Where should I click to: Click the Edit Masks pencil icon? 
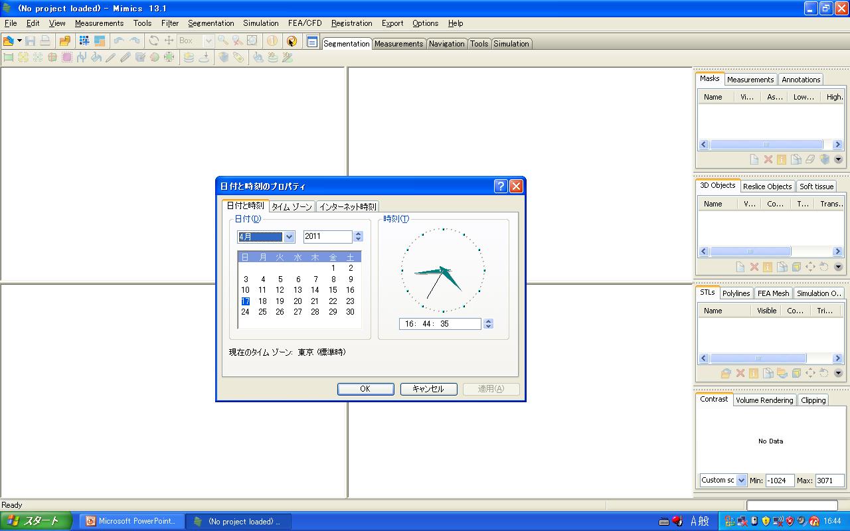point(111,58)
